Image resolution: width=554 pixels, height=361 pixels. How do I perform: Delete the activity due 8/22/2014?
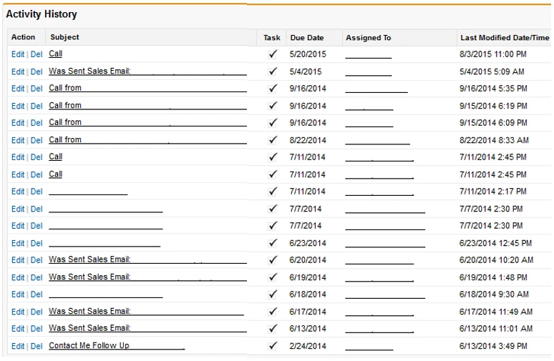pos(37,140)
